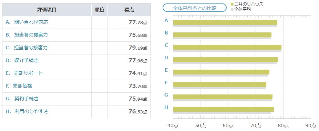
Task: Open H. 利用のしやすさ item link
Action: tap(27, 111)
